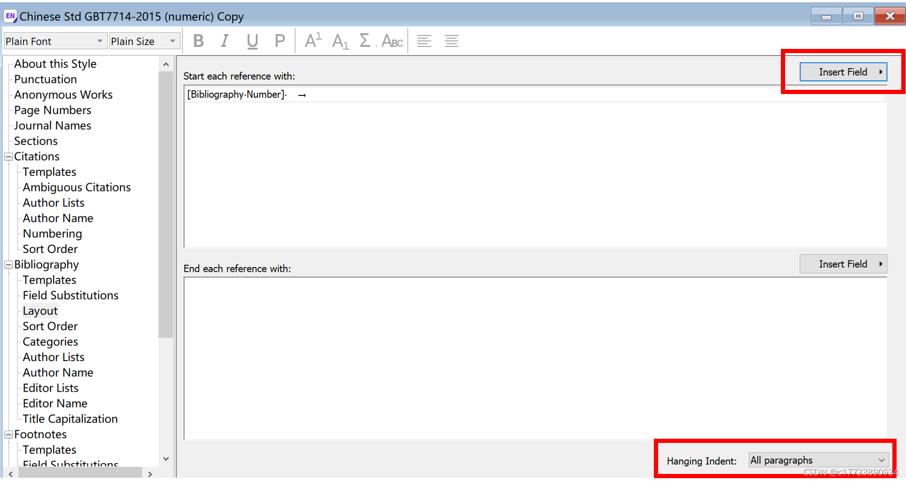Open the Plain Size dropdown

[144, 41]
